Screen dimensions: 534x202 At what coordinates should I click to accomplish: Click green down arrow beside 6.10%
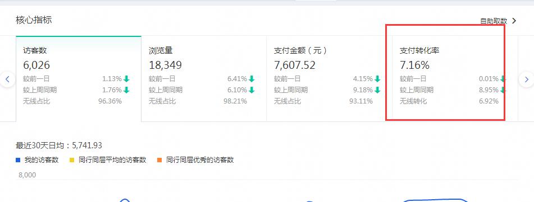(252, 90)
